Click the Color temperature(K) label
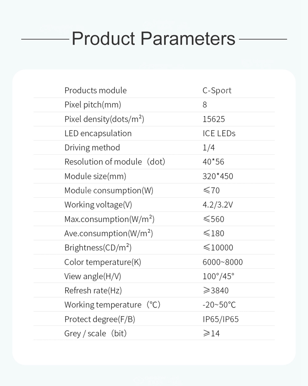This screenshot has width=308, height=386. pos(103,262)
